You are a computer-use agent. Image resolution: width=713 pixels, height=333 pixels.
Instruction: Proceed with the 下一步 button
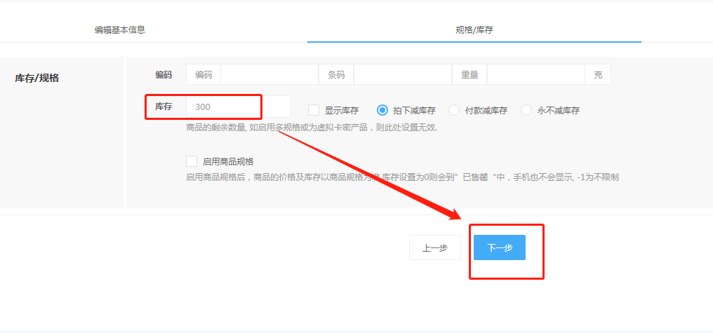point(499,247)
